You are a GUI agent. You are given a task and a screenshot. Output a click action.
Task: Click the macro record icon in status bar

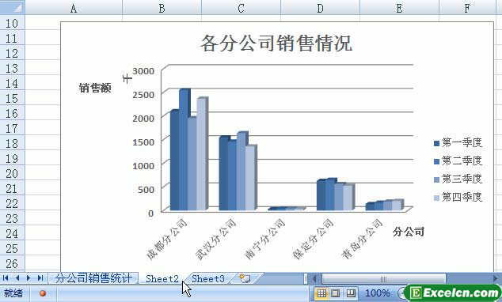(43, 293)
